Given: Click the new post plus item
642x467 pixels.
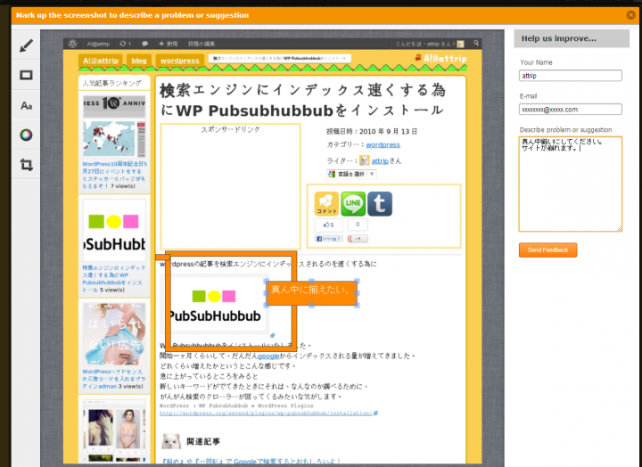Looking at the screenshot, I should (x=169, y=44).
